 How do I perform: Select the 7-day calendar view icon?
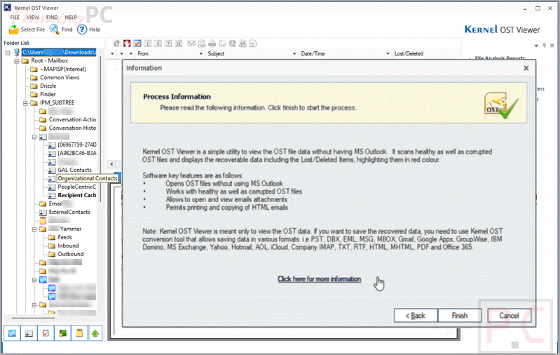click(168, 43)
